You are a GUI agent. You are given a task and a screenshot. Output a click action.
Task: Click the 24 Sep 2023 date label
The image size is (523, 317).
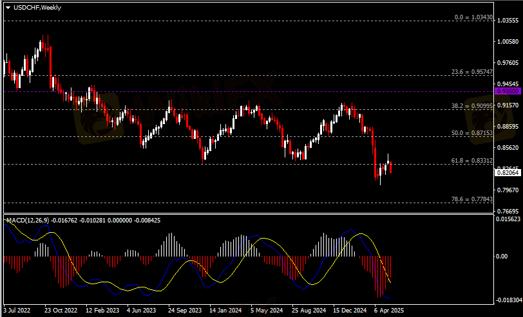tap(185, 311)
